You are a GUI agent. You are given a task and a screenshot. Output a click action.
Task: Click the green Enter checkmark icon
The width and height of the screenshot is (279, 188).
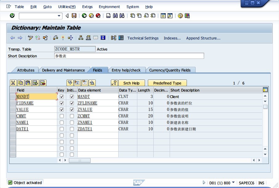click(12, 16)
